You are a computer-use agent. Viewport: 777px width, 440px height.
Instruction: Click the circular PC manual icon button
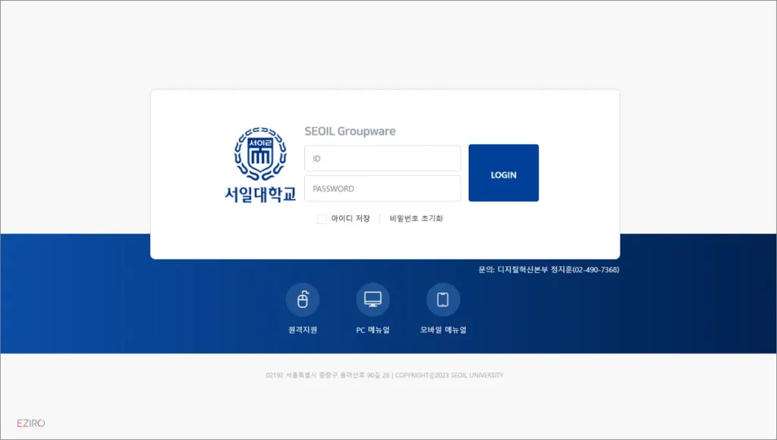coord(373,299)
